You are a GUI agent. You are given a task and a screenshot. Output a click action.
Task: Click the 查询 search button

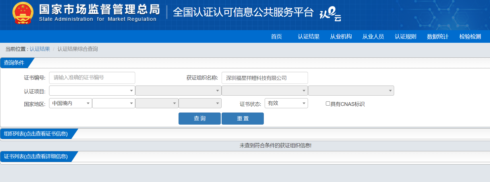tap(200, 119)
